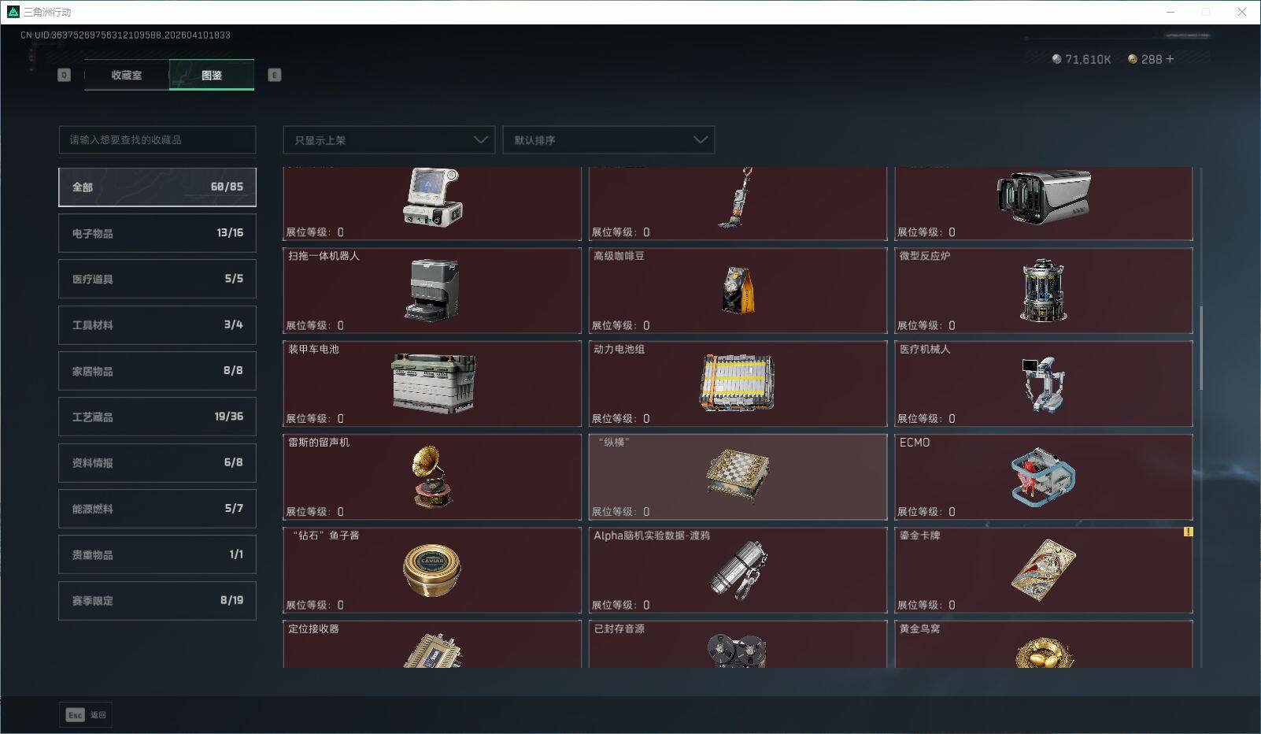Viewport: 1261px width, 734px height.
Task: Switch to the 收藏室 tab
Action: [127, 75]
